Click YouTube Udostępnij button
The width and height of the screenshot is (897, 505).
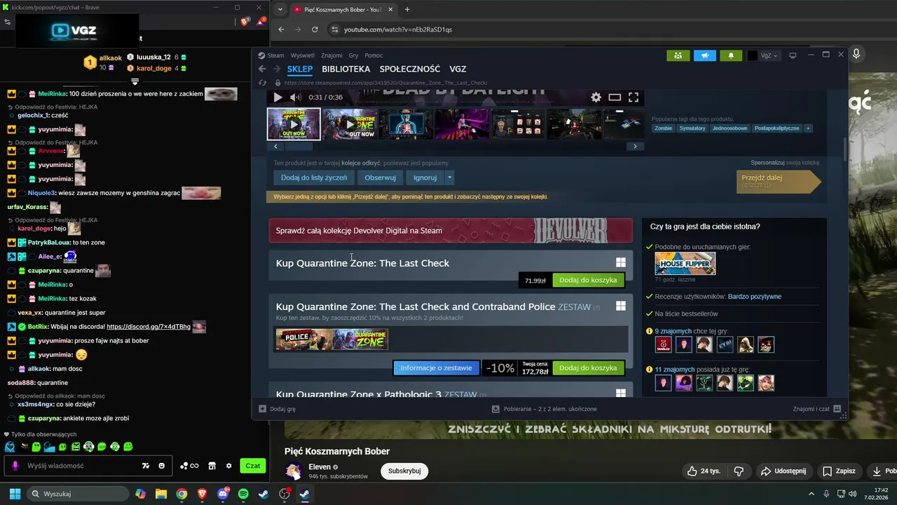[x=783, y=471]
